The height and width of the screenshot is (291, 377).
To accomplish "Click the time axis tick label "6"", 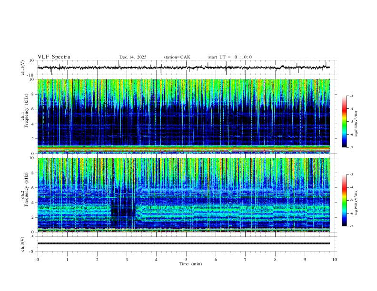I will [x=216, y=260].
